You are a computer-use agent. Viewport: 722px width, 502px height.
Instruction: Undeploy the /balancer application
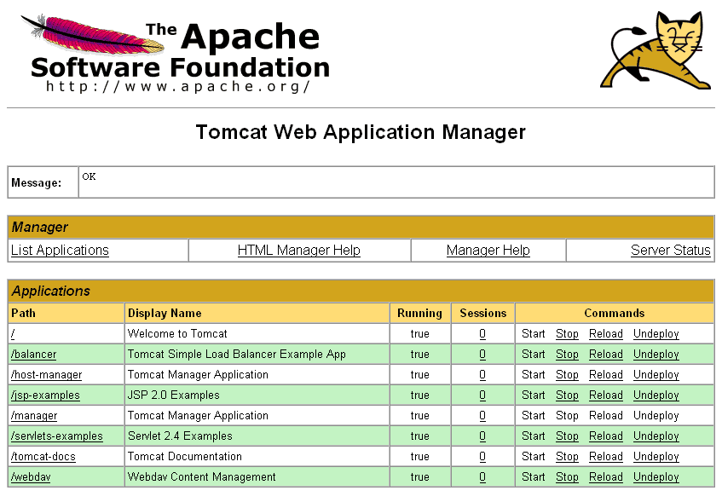click(x=656, y=355)
